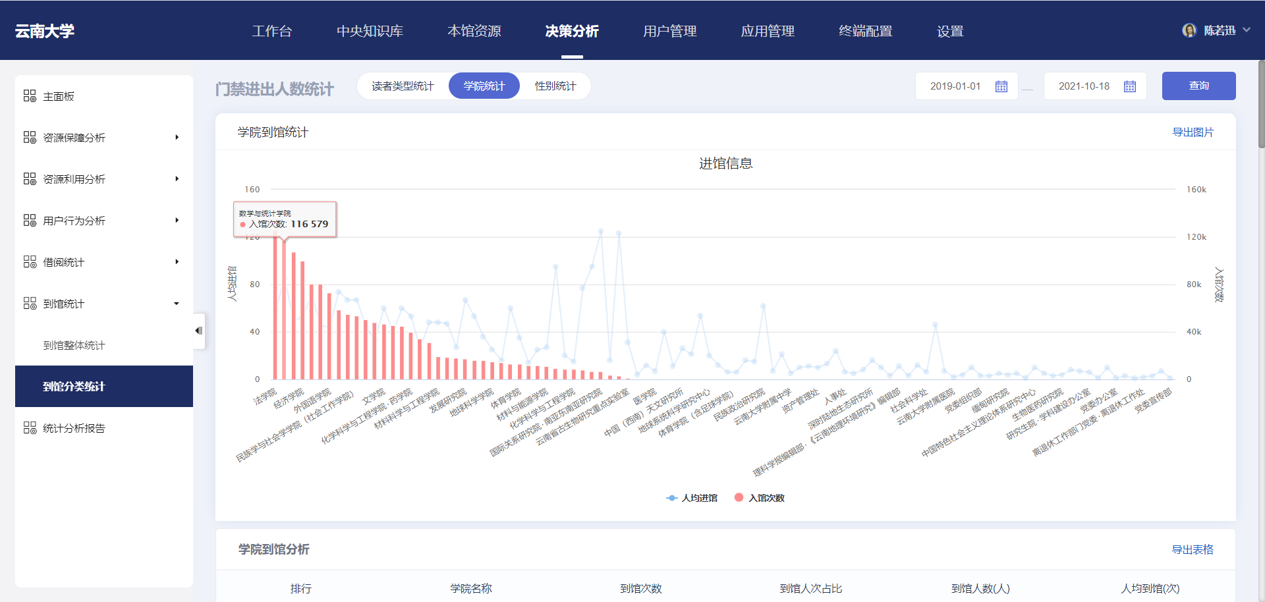Select the 读者类型统计 tab
The image size is (1265, 602).
coord(403,86)
